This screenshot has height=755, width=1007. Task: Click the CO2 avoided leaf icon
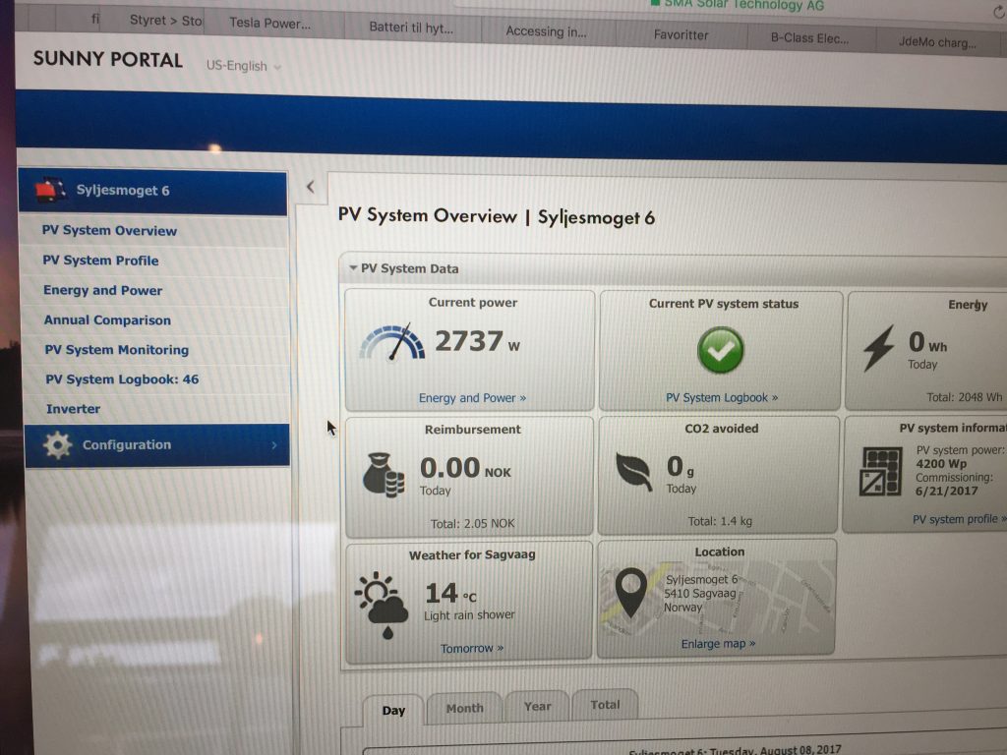[x=634, y=471]
